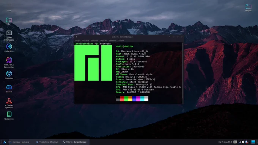
Task: Click the show desktop panel button
Action: click(253, 142)
